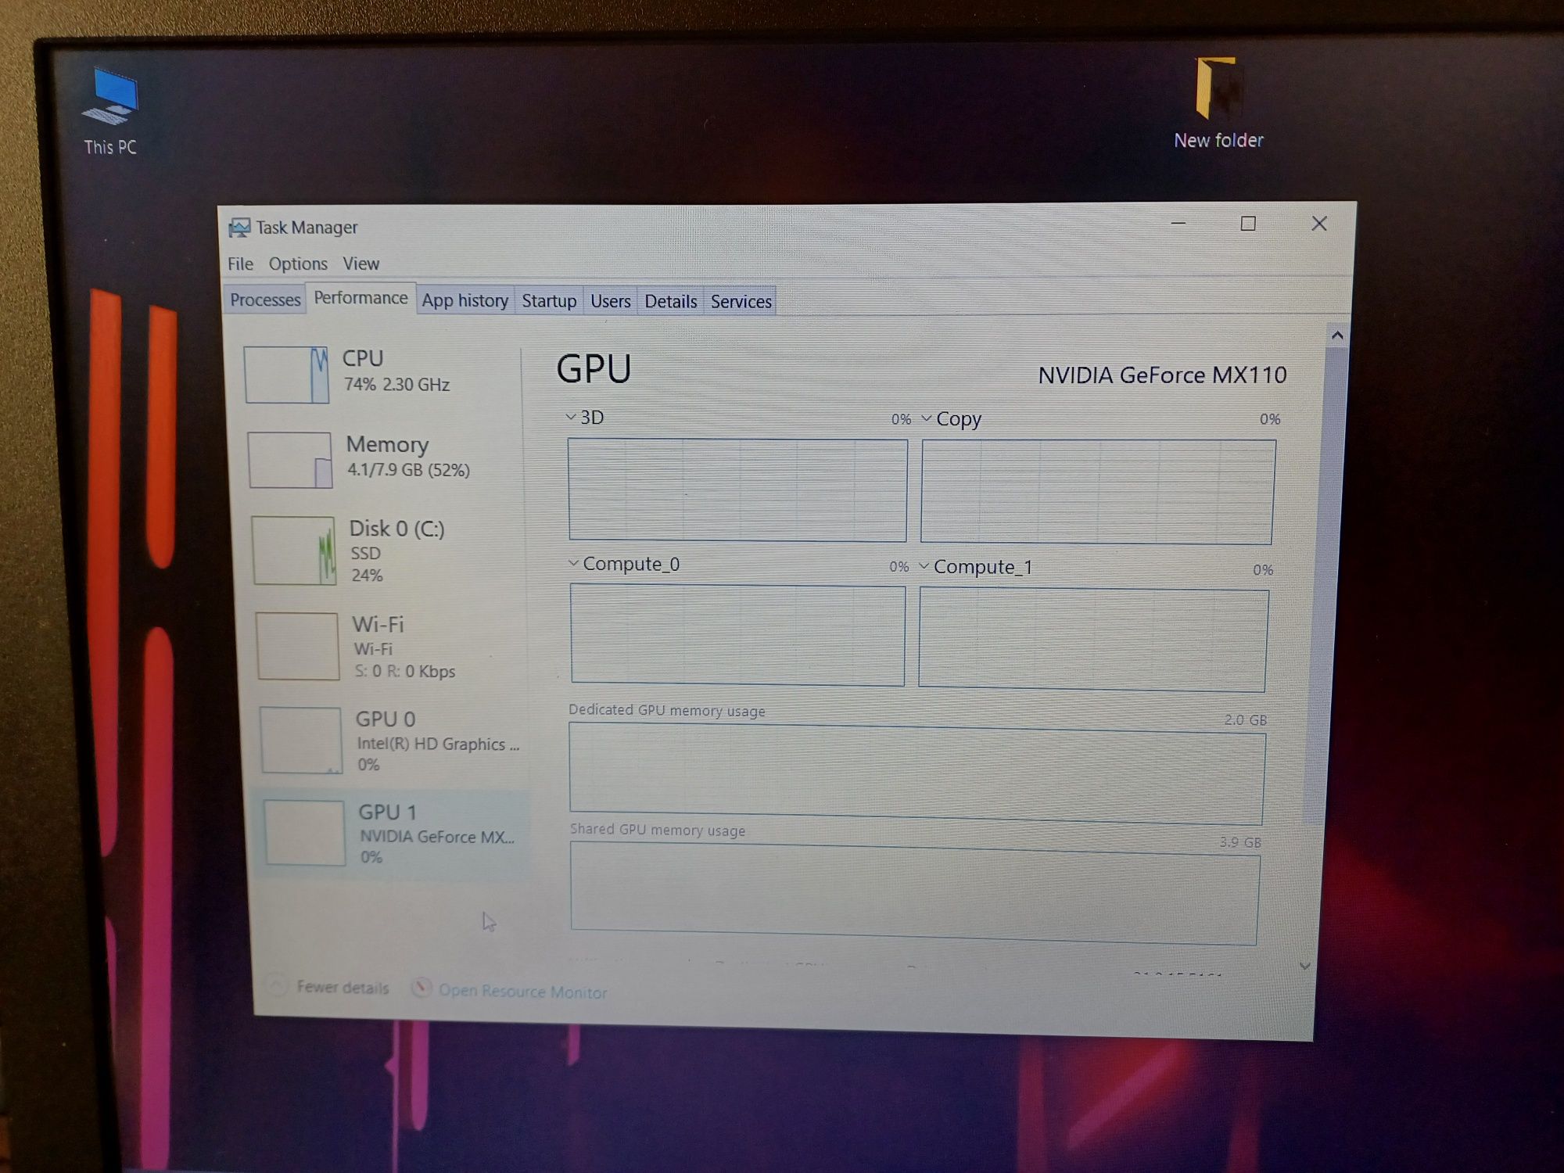The width and height of the screenshot is (1564, 1173).
Task: Click Shared GPU memory usage graph
Action: click(915, 894)
